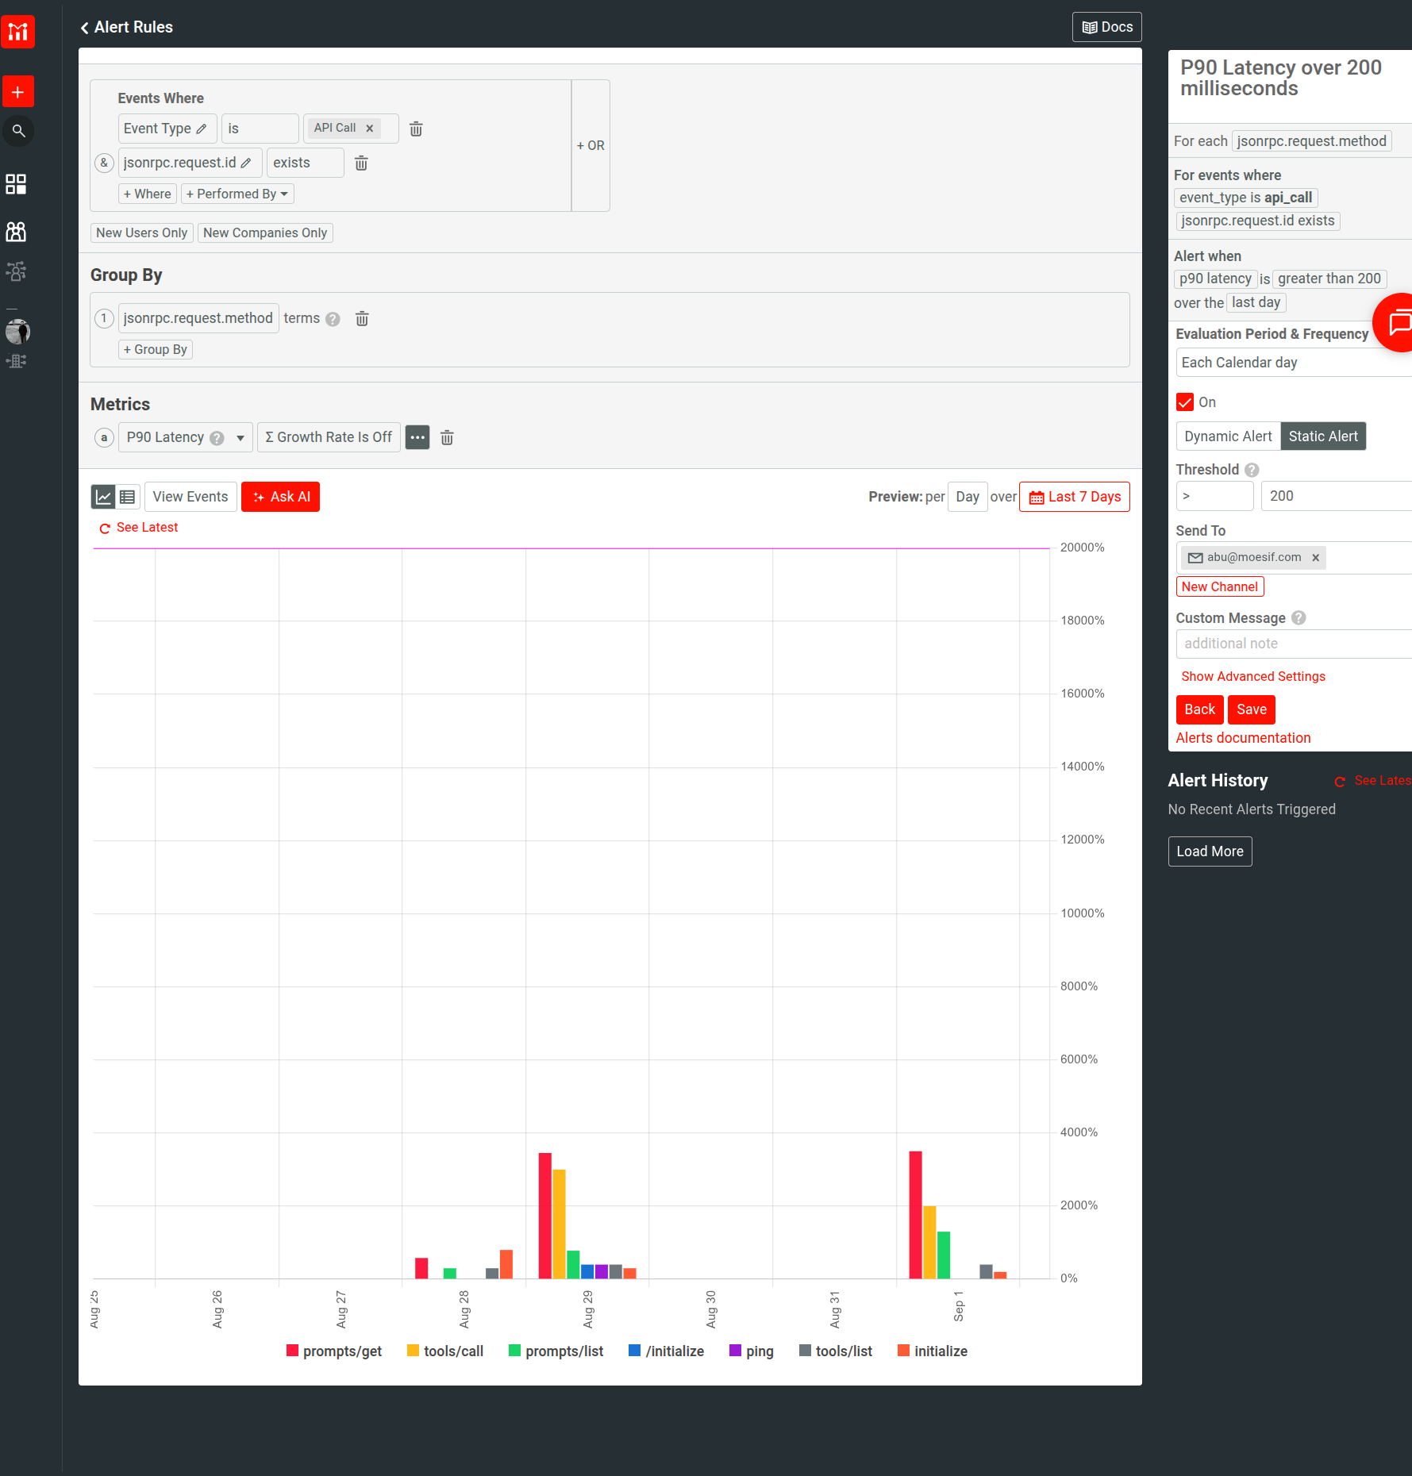Open metric options via the ellipsis icon
This screenshot has height=1476, width=1412.
(x=417, y=437)
